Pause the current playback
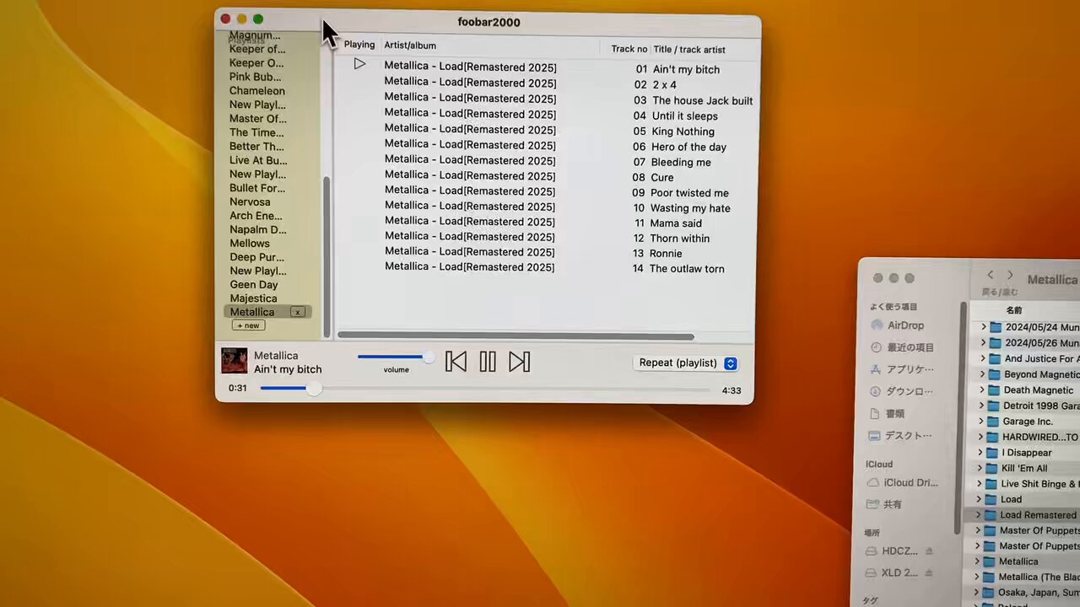The image size is (1080, 607). pyautogui.click(x=488, y=362)
